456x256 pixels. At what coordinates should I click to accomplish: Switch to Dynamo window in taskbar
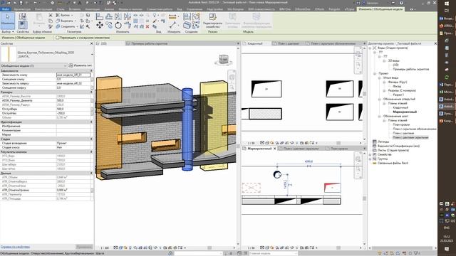click(446, 114)
